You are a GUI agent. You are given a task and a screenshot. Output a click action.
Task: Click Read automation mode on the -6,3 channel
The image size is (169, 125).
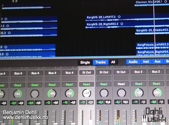[x=104, y=84]
